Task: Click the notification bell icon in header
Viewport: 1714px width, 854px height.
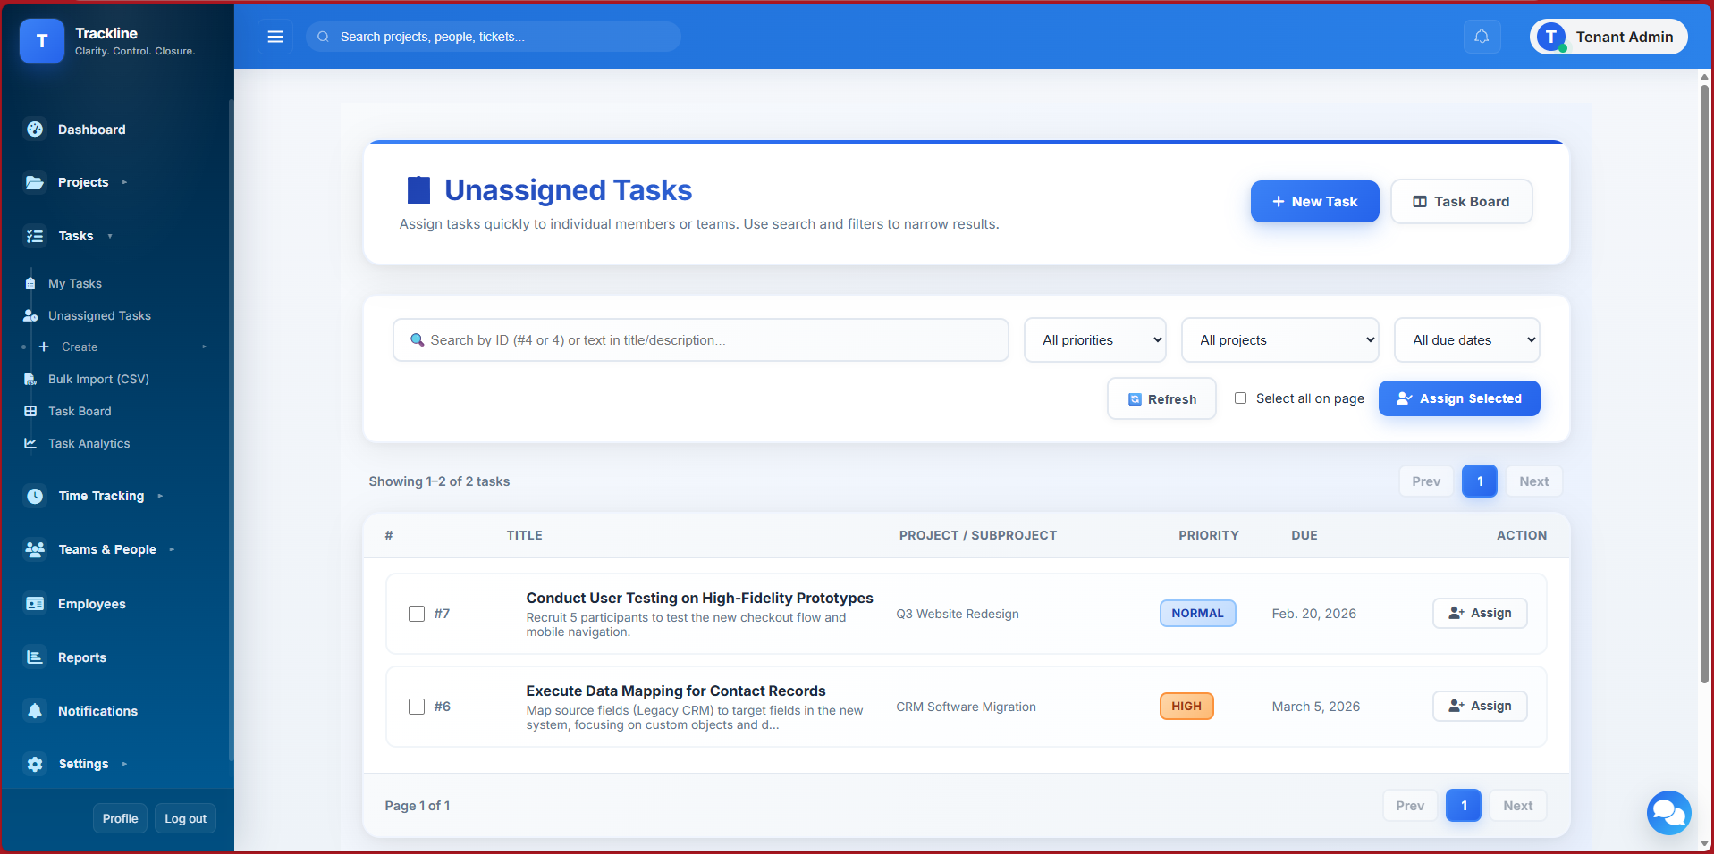Action: click(x=1482, y=37)
